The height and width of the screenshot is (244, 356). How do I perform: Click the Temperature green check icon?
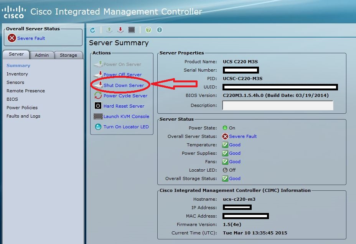225,145
